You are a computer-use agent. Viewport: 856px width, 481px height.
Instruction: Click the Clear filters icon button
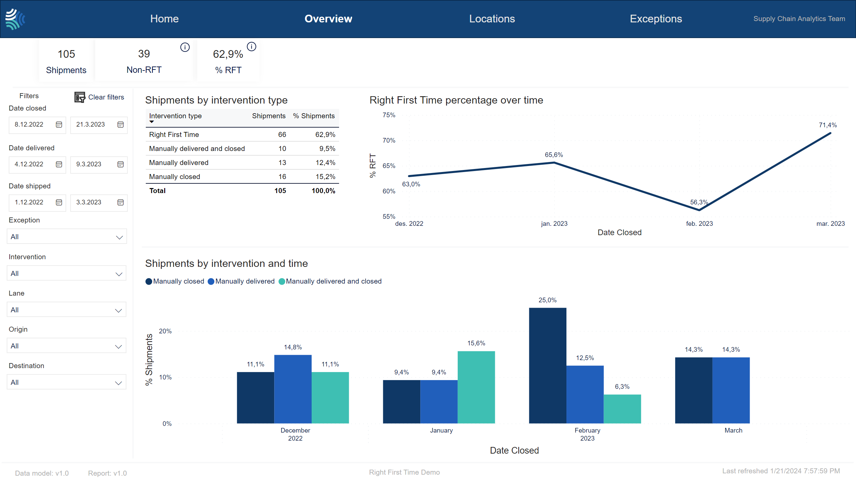point(79,96)
